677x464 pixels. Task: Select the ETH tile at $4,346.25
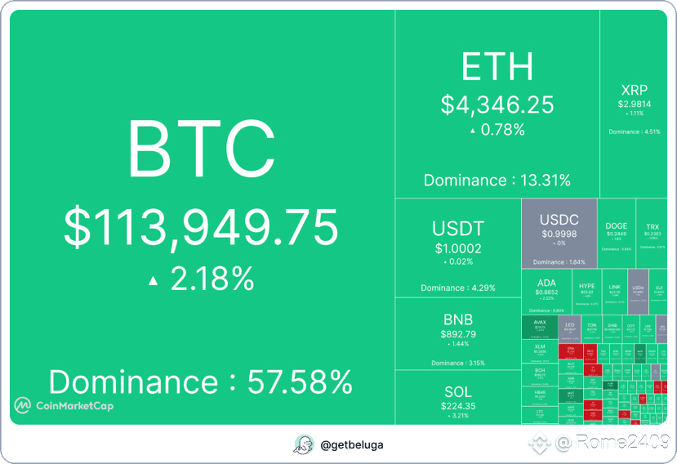pos(497,104)
